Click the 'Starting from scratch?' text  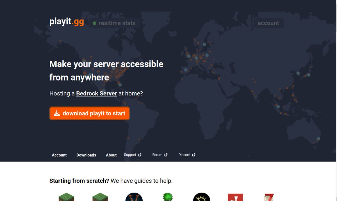(x=79, y=181)
